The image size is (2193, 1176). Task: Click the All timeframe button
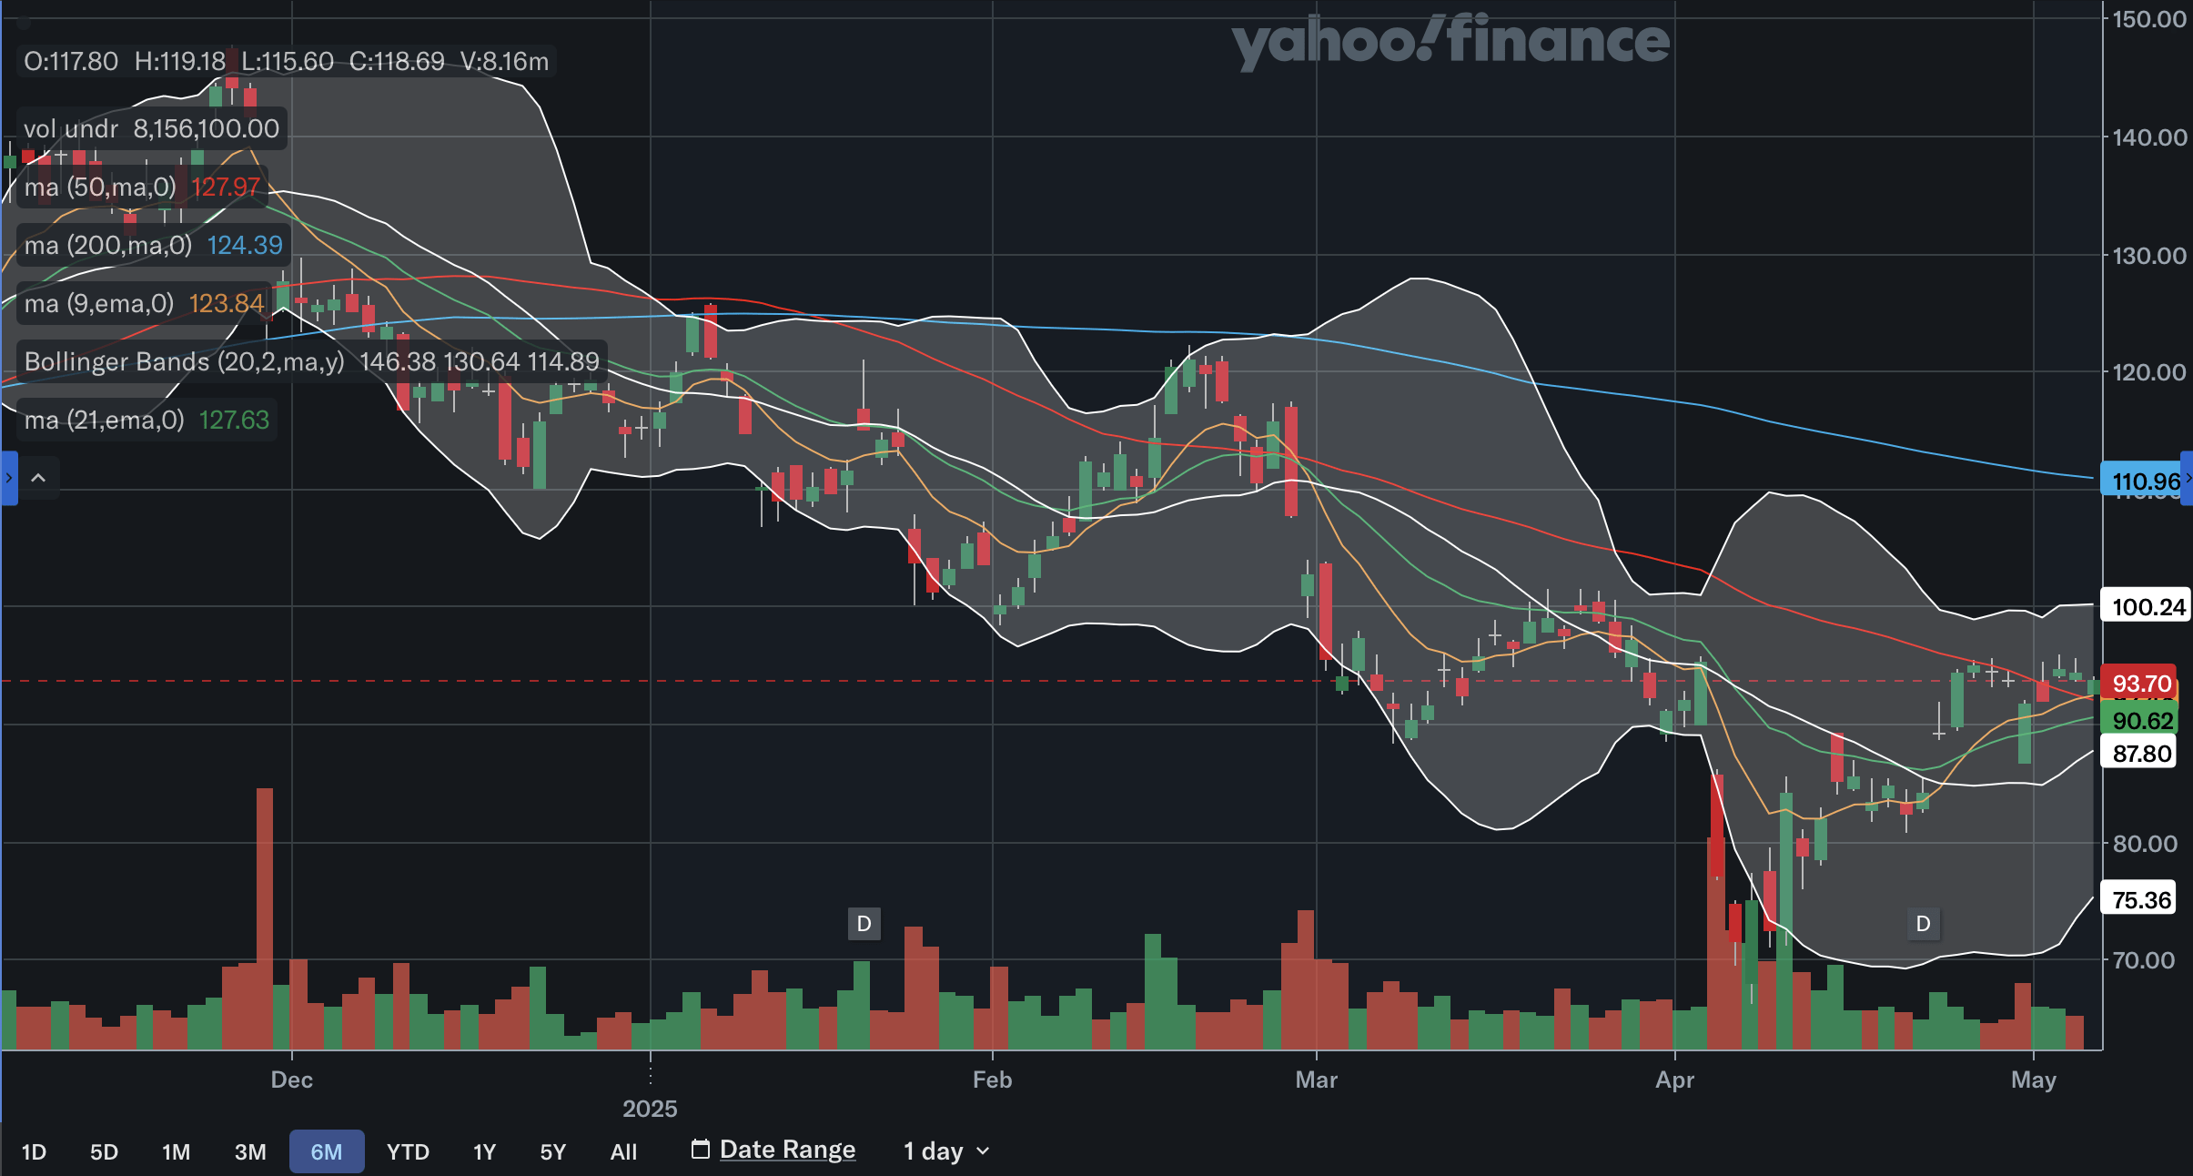[624, 1151]
